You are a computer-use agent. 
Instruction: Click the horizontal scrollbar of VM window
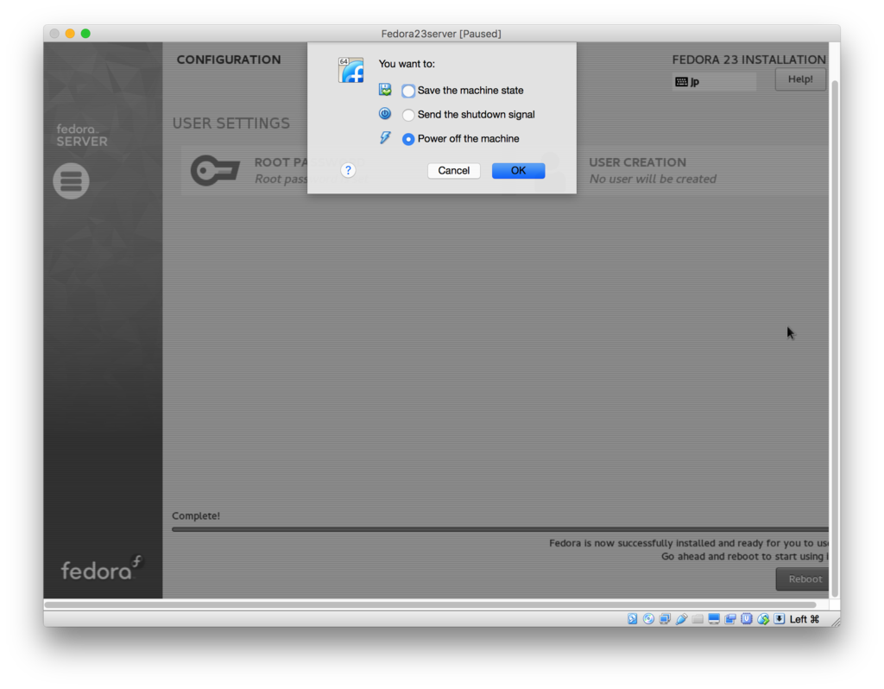click(x=430, y=604)
